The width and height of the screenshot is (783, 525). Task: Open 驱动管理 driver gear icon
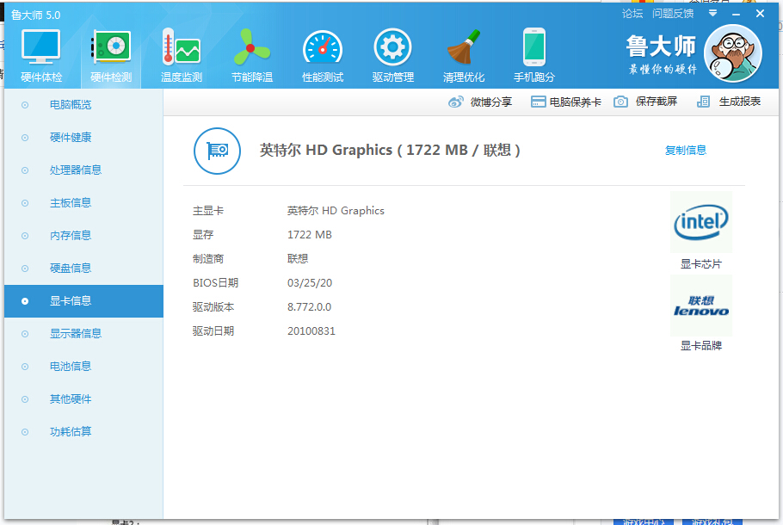pyautogui.click(x=393, y=47)
